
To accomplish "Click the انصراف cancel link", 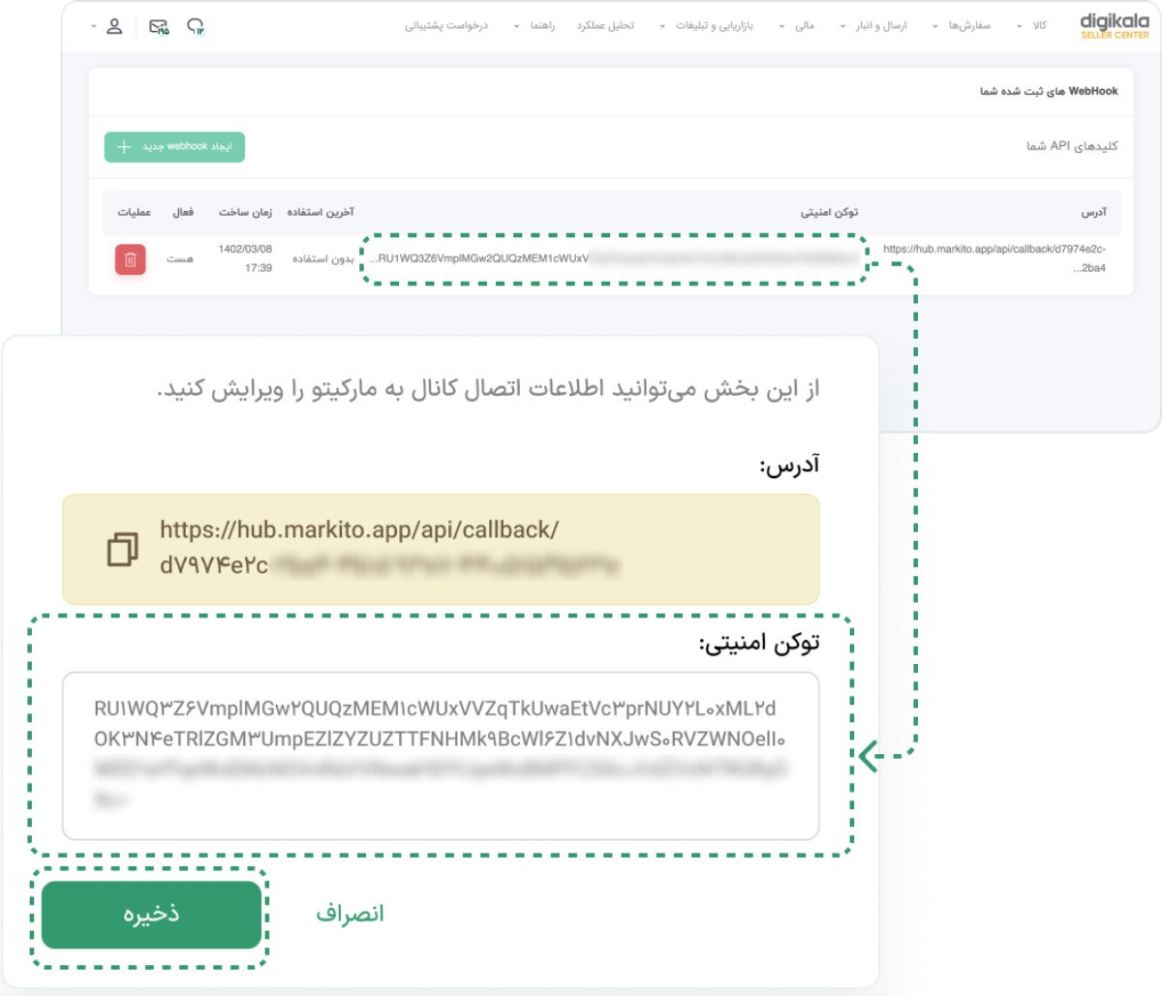I will [350, 914].
